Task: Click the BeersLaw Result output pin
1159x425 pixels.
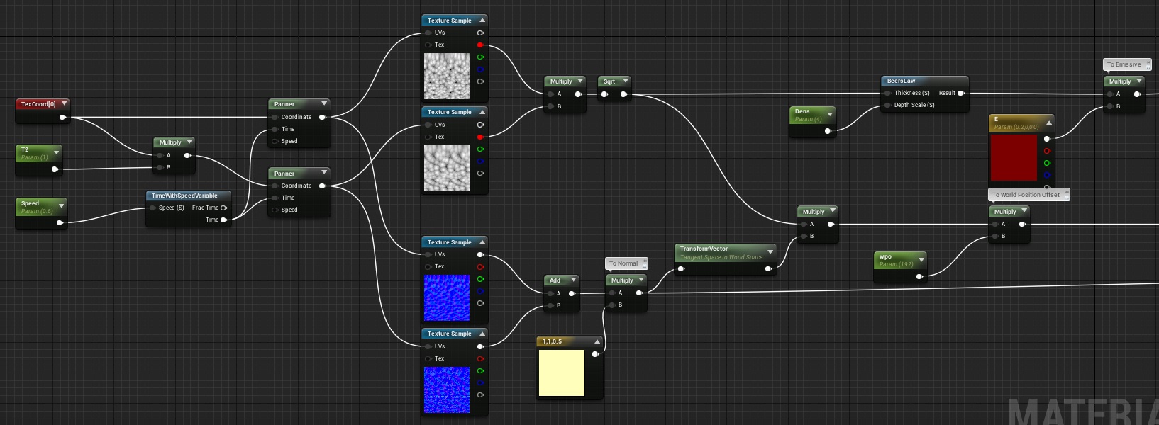Action: pyautogui.click(x=961, y=93)
